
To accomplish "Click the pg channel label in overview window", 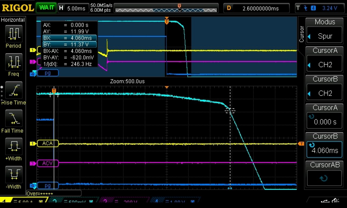I will [47, 73].
